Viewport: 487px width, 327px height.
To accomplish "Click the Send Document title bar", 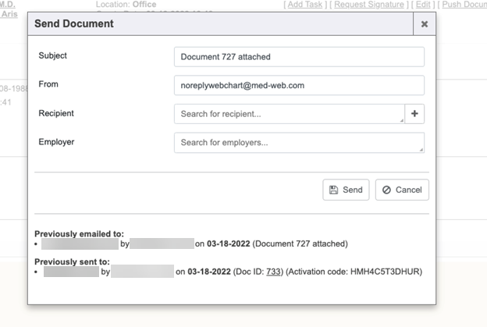I will point(219,24).
